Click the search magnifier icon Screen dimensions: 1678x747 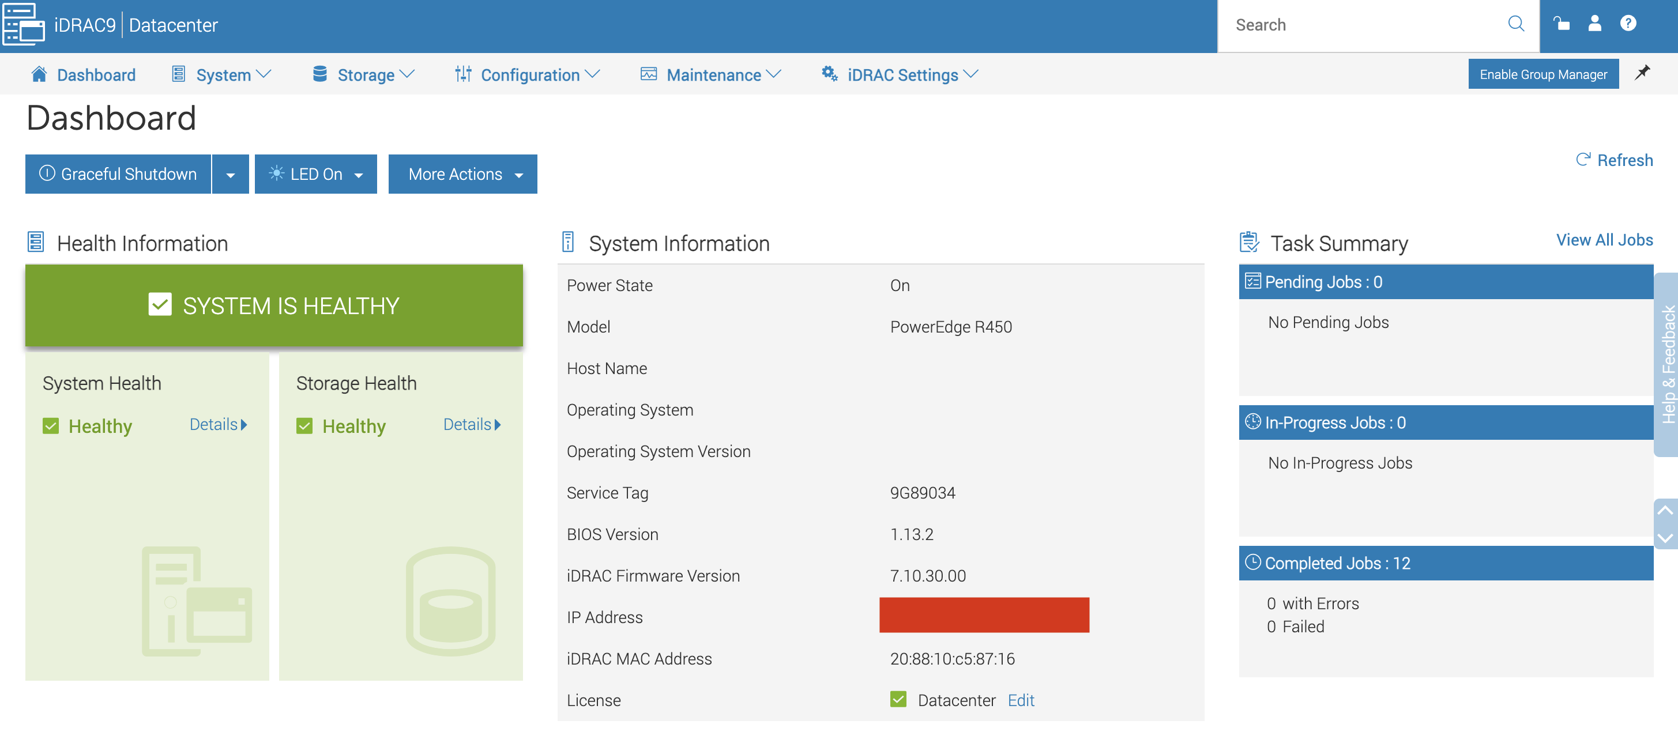point(1516,24)
